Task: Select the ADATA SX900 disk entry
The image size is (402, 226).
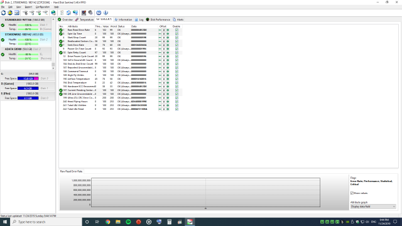Action: tap(26, 54)
